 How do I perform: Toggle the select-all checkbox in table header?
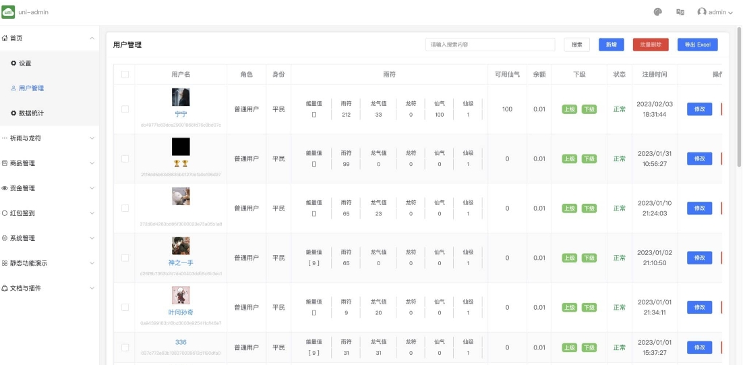(x=125, y=74)
